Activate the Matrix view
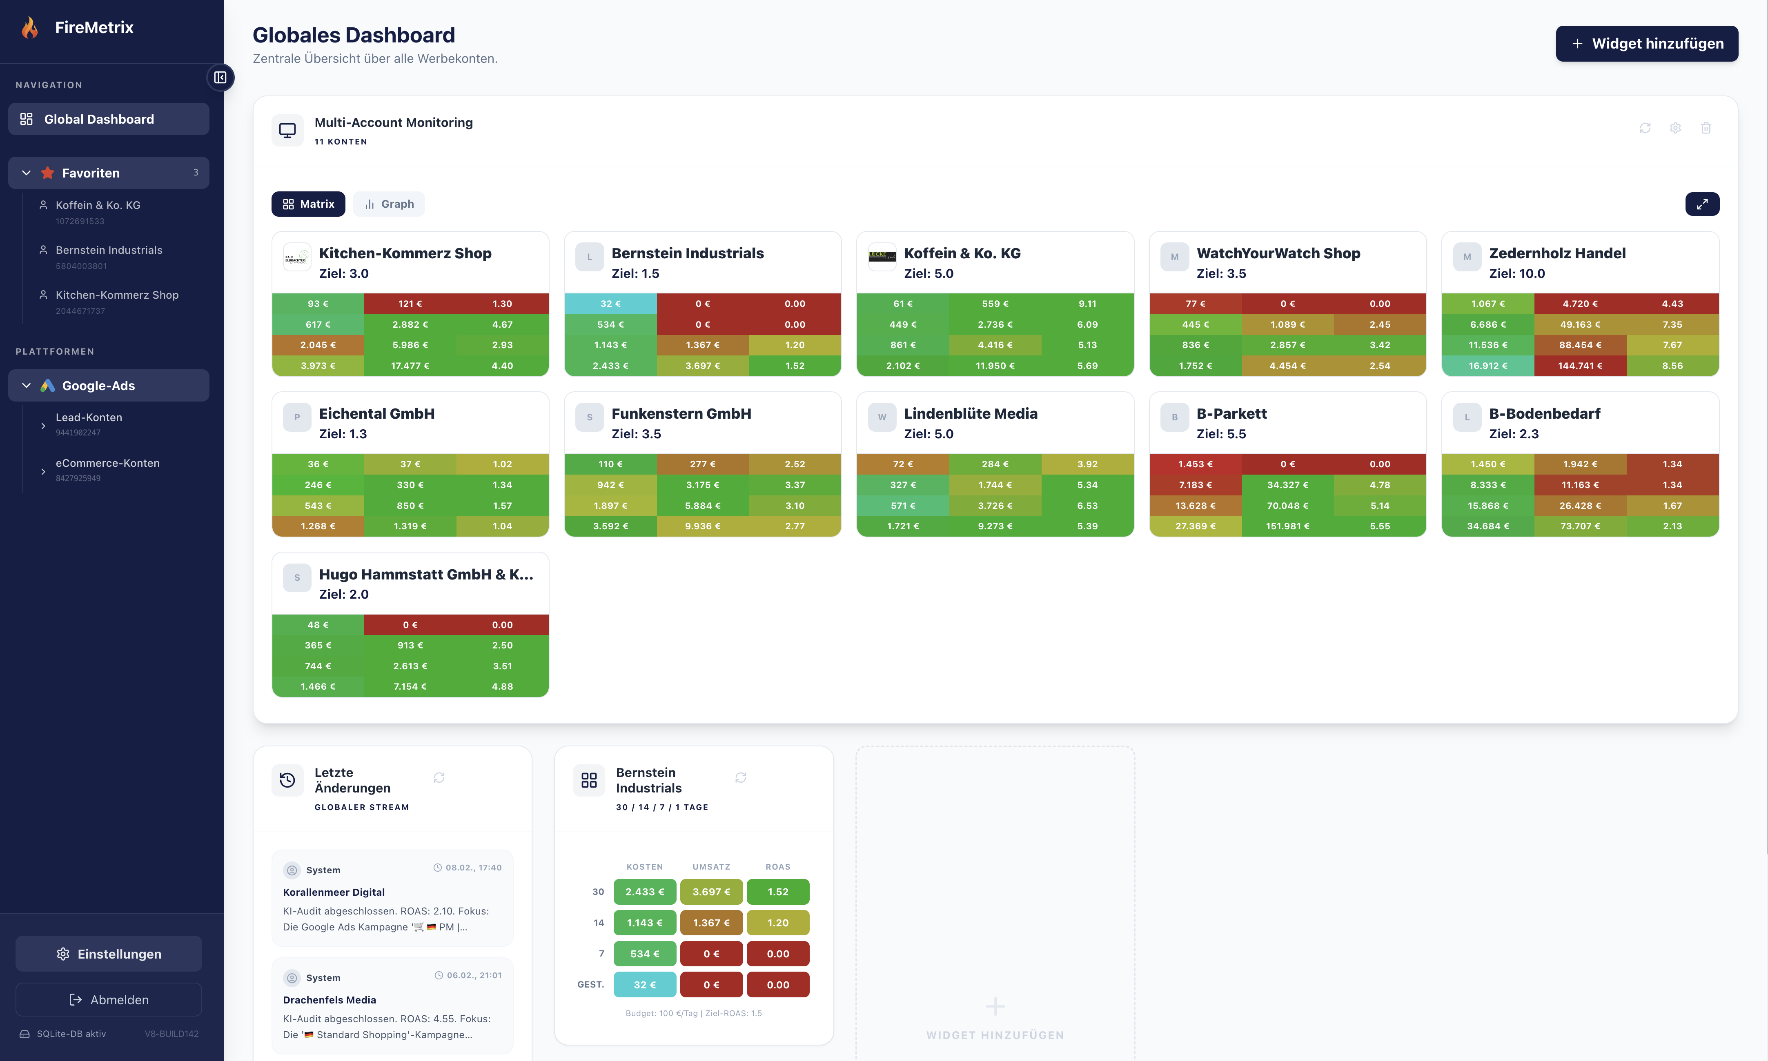 point(308,204)
